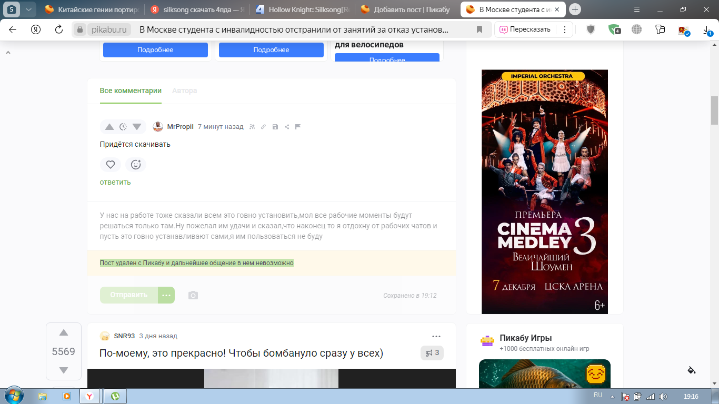Attach a photo with the camera icon
The image size is (719, 404).
pyautogui.click(x=193, y=296)
